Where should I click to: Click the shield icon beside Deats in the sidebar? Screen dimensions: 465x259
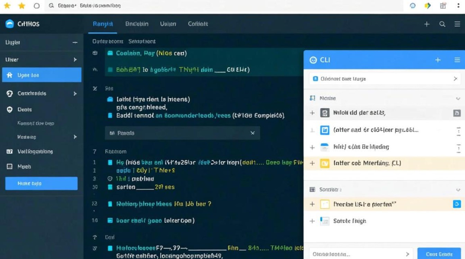pos(10,109)
